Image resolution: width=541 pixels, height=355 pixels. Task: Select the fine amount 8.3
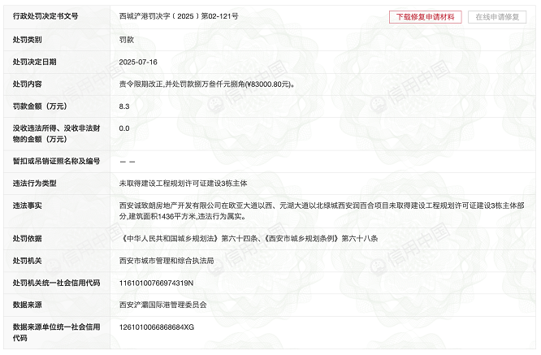(124, 106)
